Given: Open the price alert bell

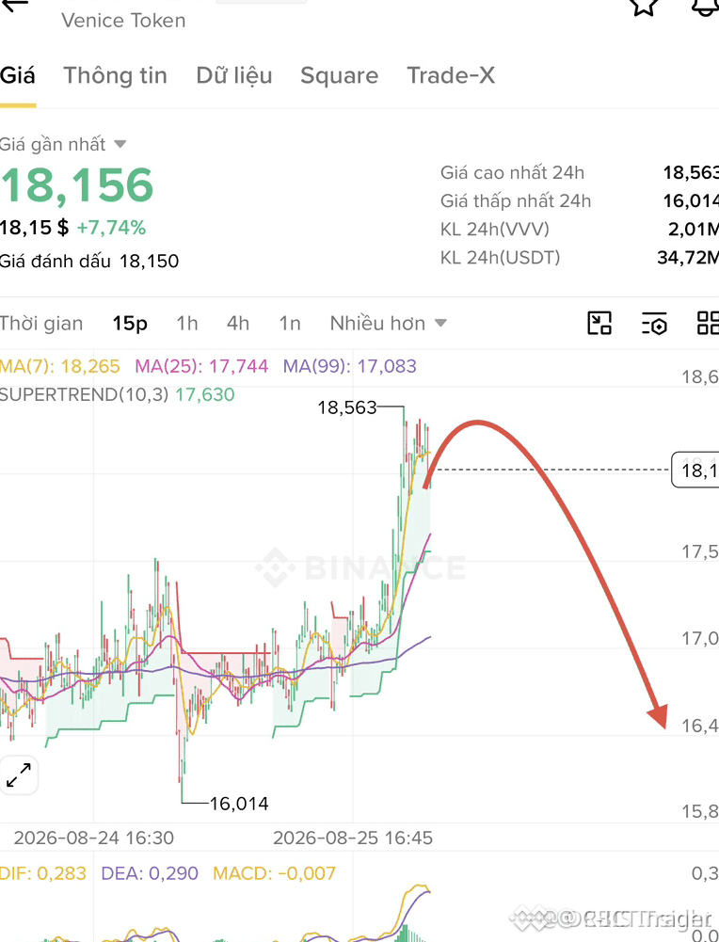Looking at the screenshot, I should (705, 6).
